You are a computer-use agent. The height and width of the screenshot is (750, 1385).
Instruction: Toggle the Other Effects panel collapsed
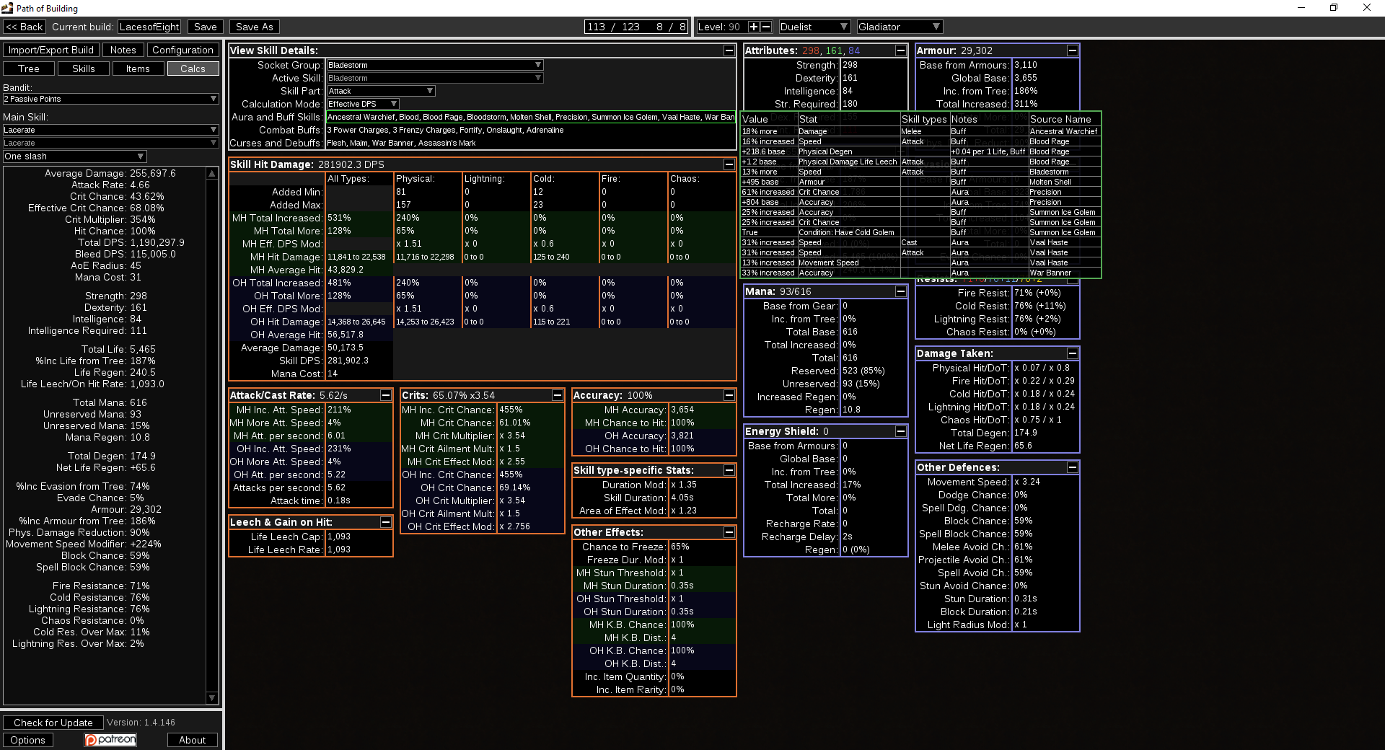pos(729,532)
